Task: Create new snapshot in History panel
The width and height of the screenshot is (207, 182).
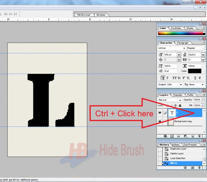Action: 192,168
